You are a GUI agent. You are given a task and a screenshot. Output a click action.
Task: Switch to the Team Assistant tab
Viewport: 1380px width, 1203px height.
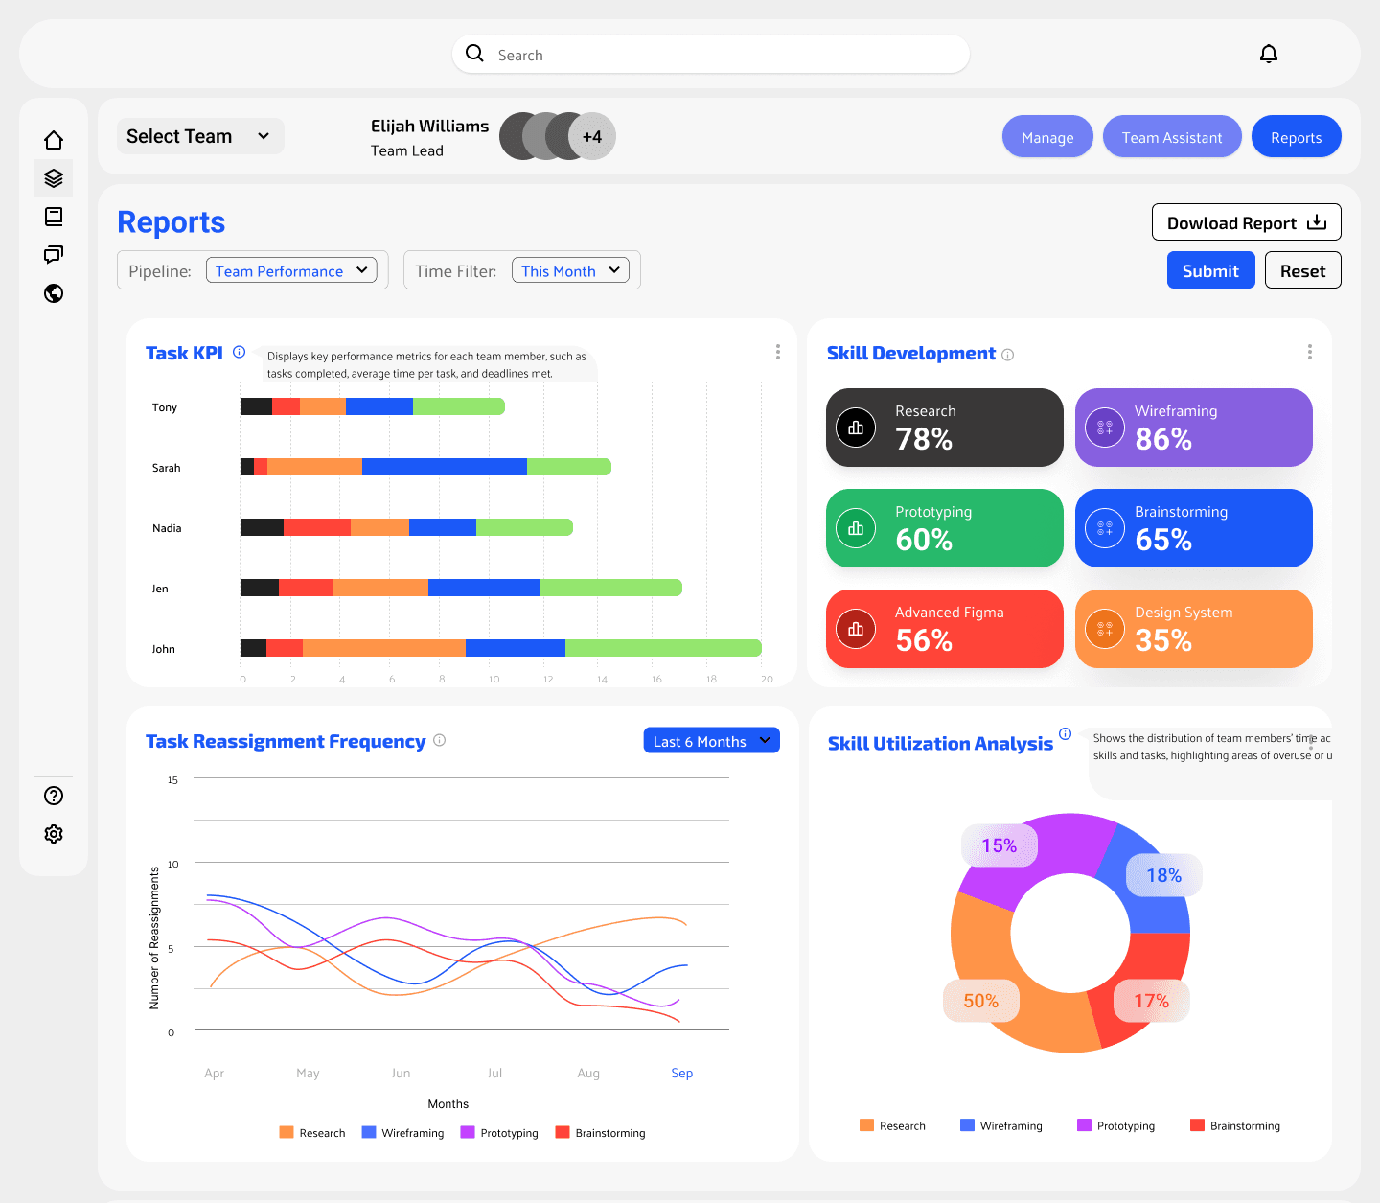1171,137
